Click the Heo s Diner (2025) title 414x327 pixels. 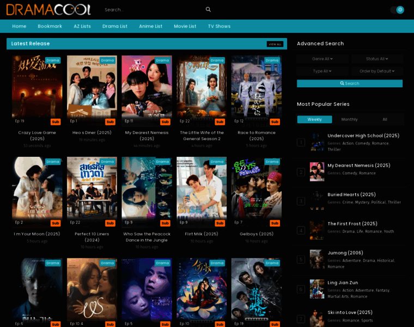pyautogui.click(x=92, y=132)
